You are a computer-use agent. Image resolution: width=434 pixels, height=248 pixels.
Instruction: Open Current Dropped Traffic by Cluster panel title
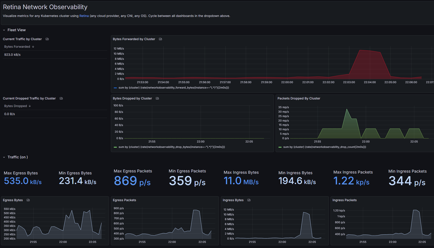(x=29, y=98)
